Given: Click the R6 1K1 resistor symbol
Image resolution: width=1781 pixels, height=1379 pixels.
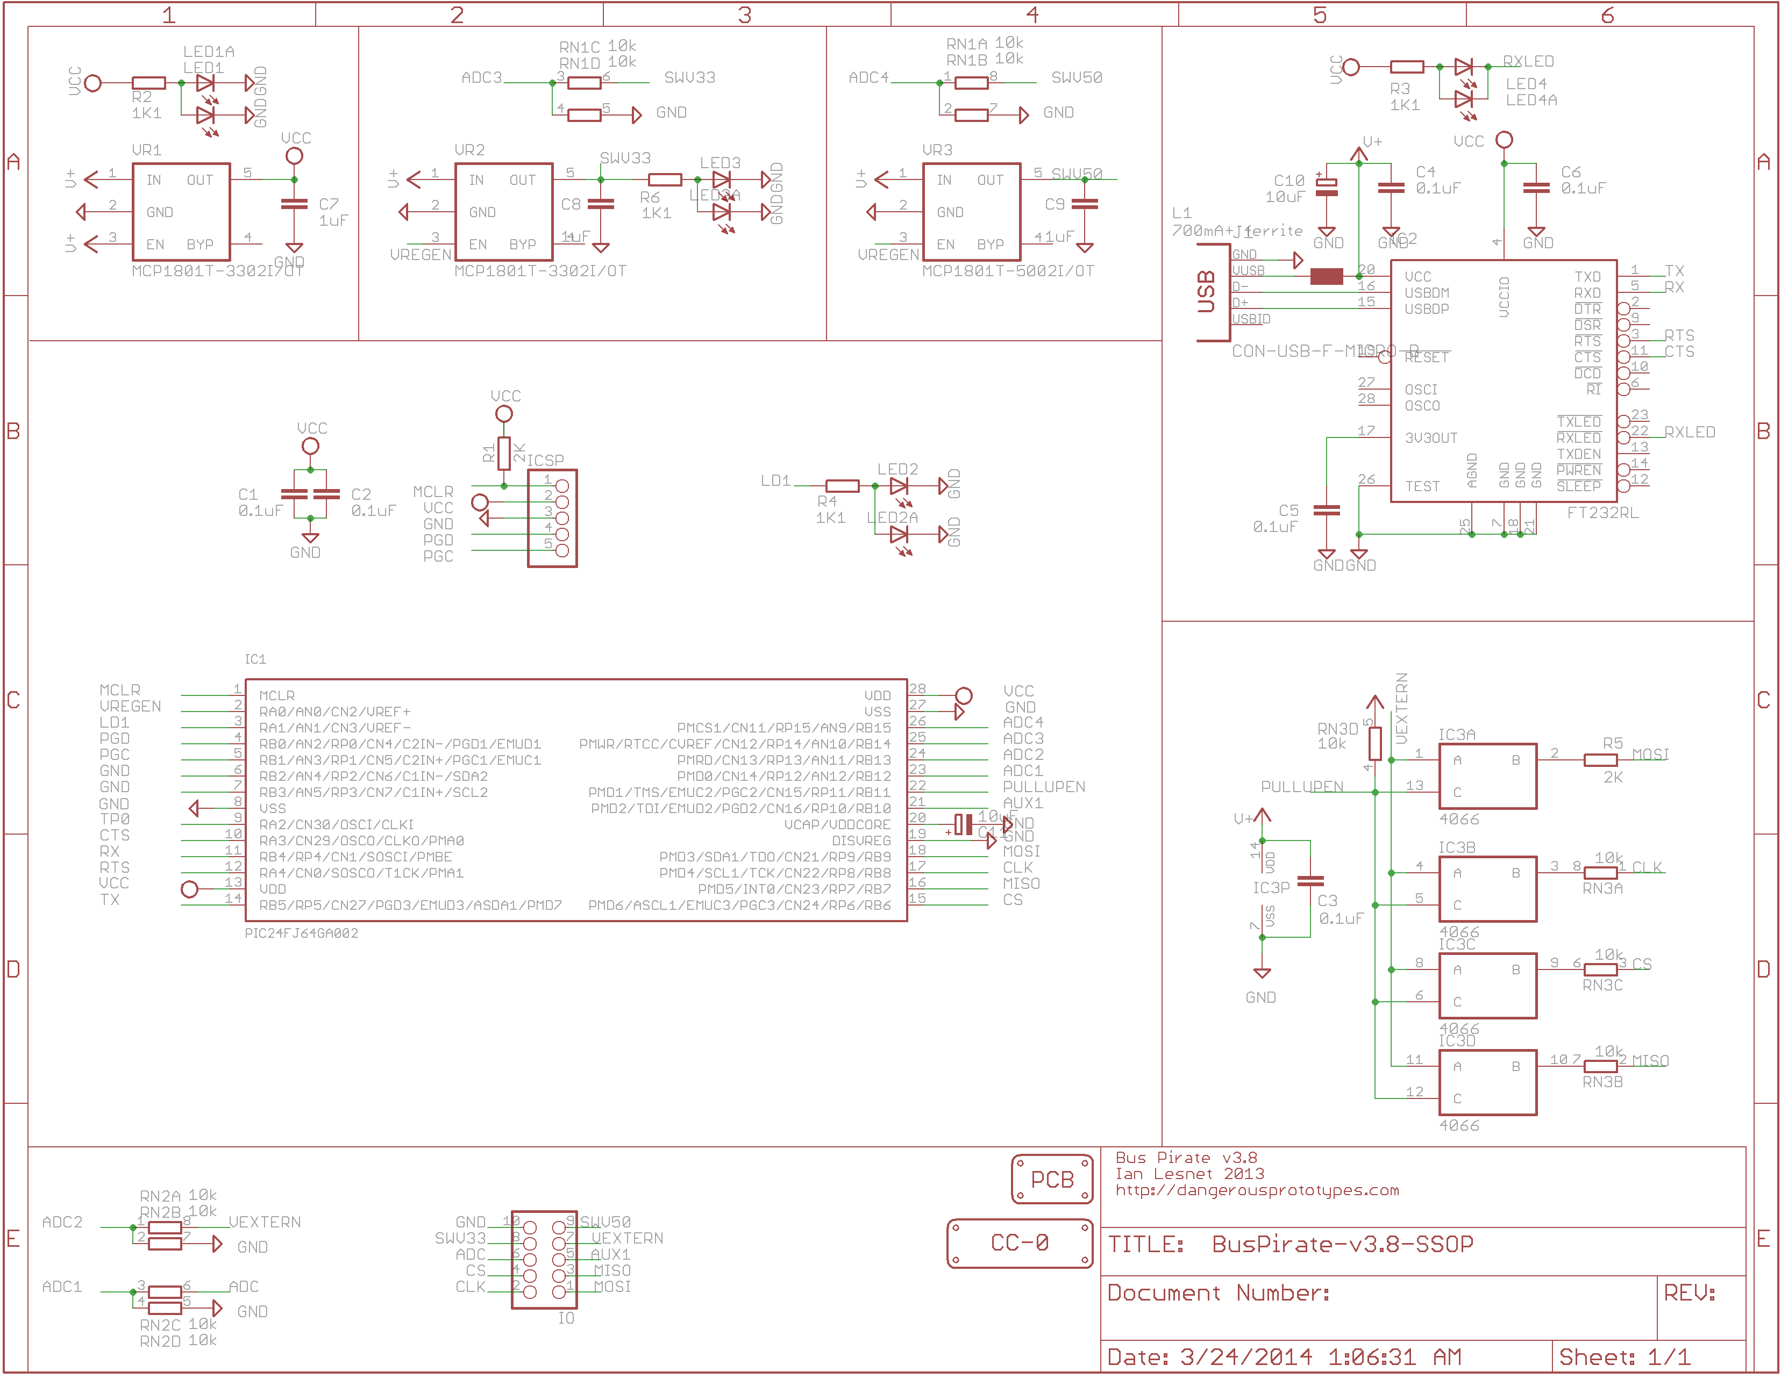Looking at the screenshot, I should point(665,179).
